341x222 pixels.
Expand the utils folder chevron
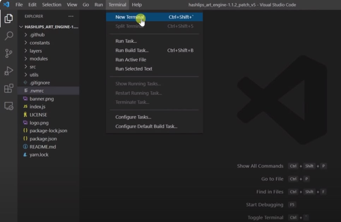26,74
